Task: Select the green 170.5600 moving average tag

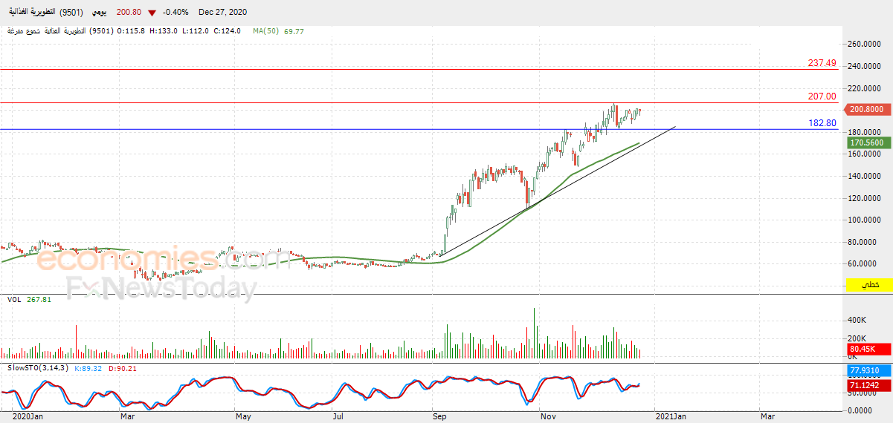Action: pos(868,142)
